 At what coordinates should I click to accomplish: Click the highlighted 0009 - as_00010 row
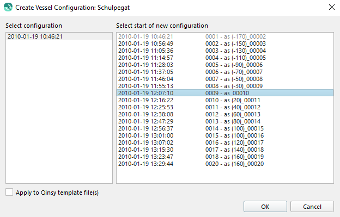[x=225, y=93]
